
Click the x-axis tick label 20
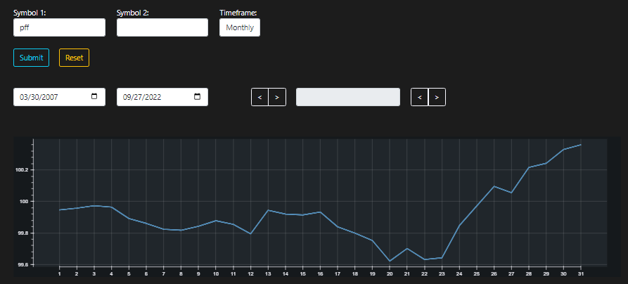click(x=390, y=273)
